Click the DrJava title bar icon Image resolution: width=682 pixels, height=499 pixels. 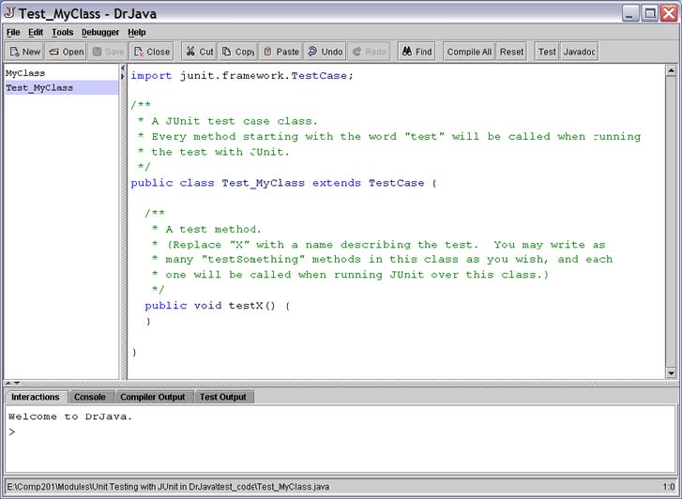pyautogui.click(x=9, y=12)
